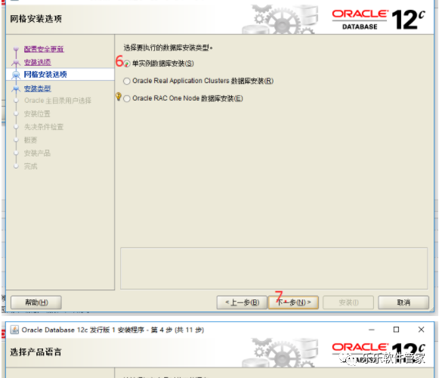Click the message area box below options
The height and width of the screenshot is (378, 439).
tap(274, 268)
